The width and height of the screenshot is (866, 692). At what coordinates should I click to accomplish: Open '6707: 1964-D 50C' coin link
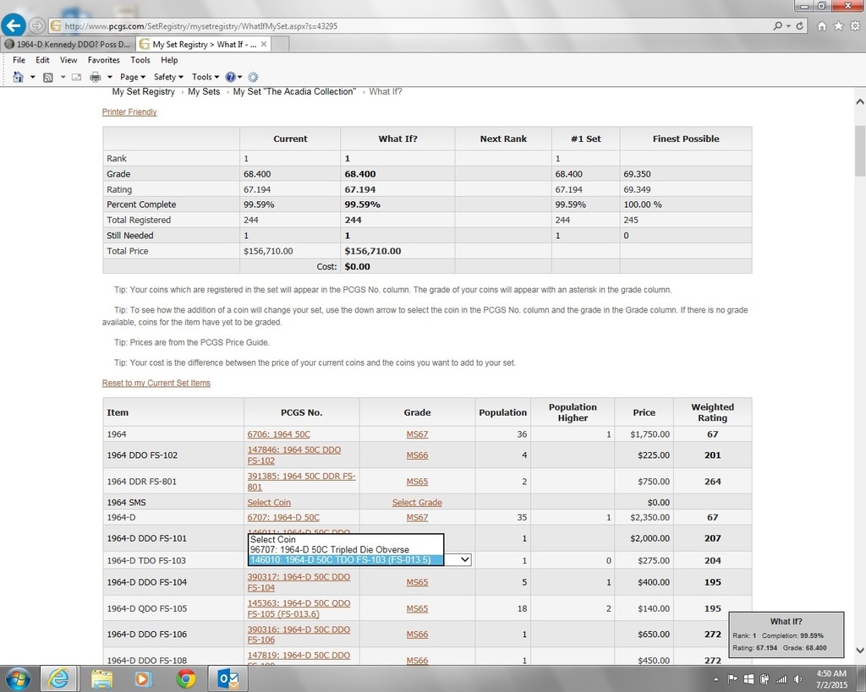283,517
